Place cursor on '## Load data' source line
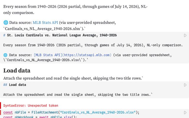189x118 pixels. (14, 85)
